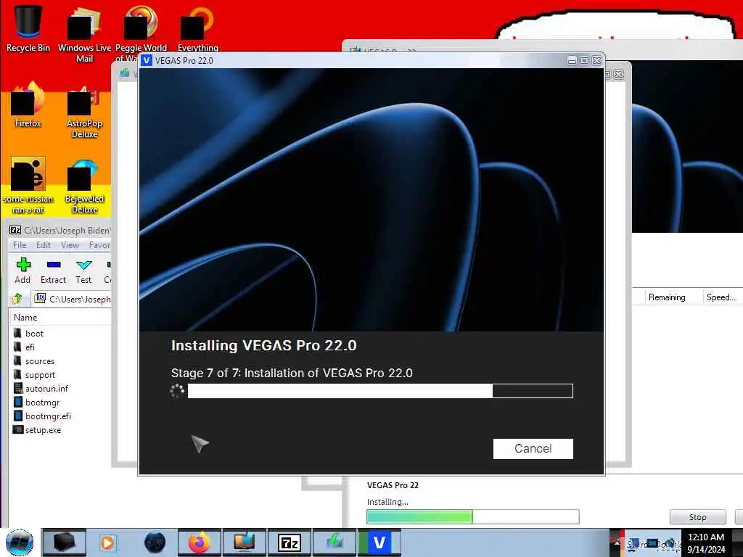743x557 pixels.
Task: Click the ISO icon beside the 7-Zip path
Action: point(41,298)
